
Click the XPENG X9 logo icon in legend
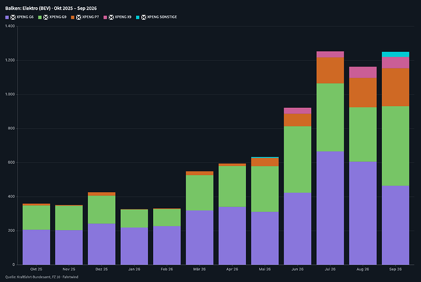(111, 17)
